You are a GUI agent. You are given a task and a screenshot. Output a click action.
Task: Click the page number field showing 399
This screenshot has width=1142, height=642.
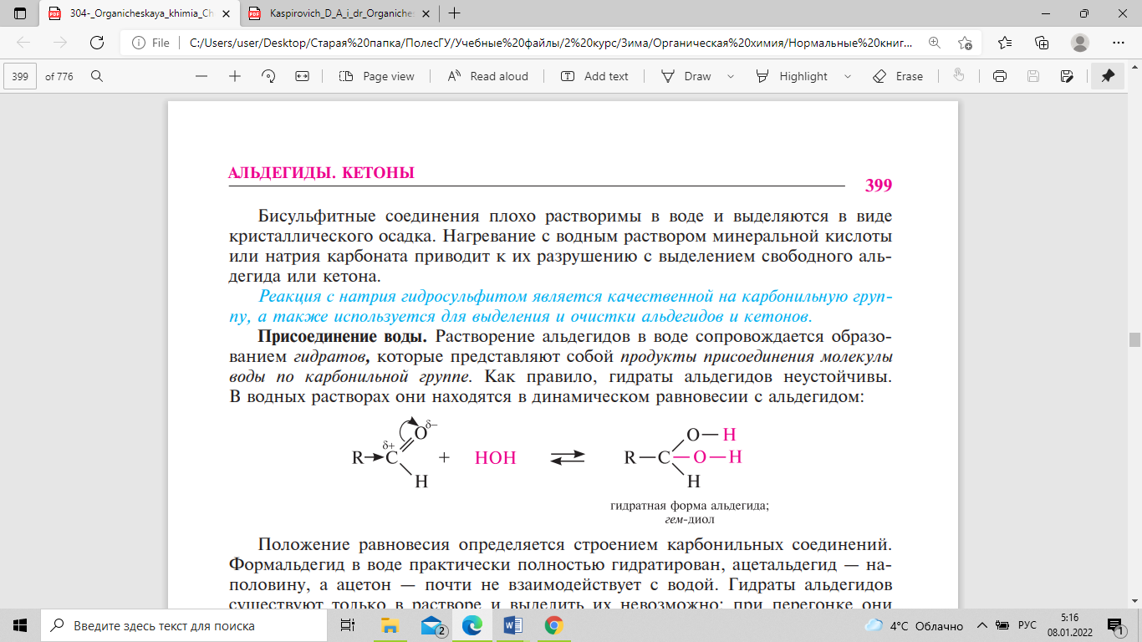coord(21,76)
